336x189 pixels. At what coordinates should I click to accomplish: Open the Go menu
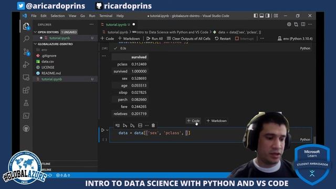pyautogui.click(x=82, y=16)
